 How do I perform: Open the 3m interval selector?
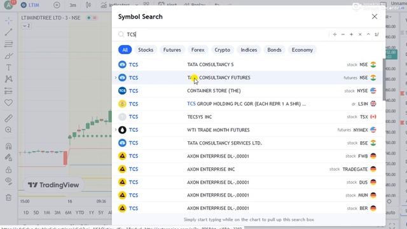(x=73, y=5)
